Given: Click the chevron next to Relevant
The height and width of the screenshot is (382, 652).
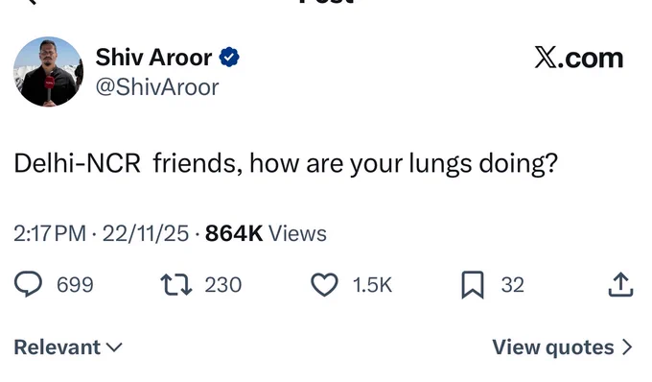Looking at the screenshot, I should point(114,347).
